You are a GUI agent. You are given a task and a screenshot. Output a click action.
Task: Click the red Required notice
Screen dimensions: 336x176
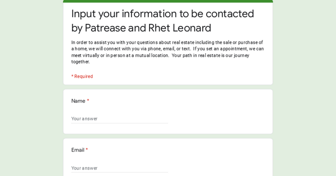[82, 76]
